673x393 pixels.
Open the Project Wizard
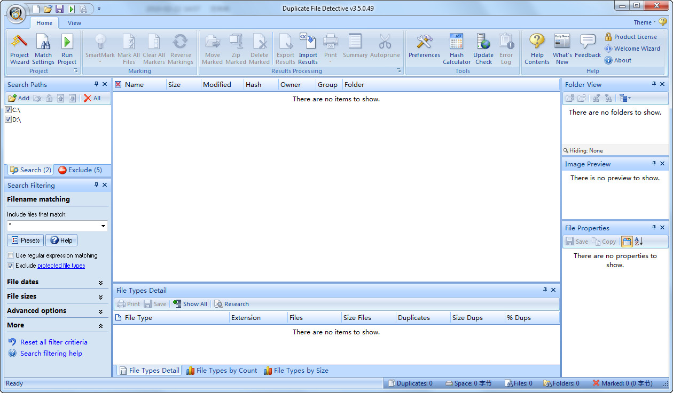(x=20, y=49)
